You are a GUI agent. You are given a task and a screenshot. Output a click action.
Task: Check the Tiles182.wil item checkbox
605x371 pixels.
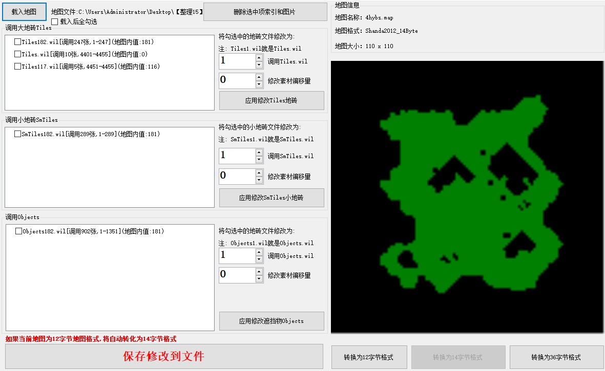tap(18, 42)
